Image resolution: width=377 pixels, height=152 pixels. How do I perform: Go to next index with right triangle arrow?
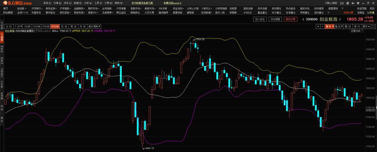click(x=340, y=19)
